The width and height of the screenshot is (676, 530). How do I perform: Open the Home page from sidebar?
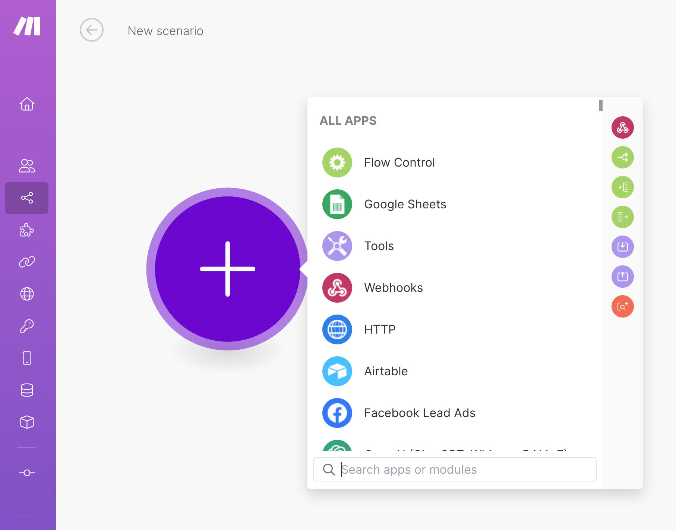coord(27,104)
